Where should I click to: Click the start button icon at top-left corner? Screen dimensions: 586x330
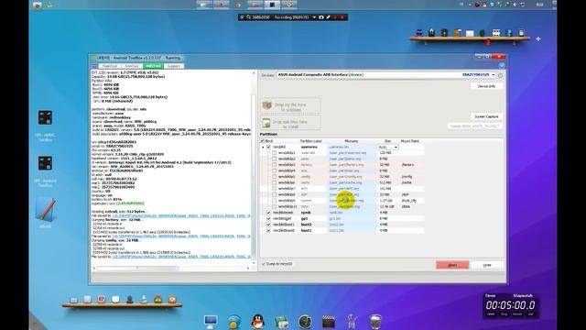pos(37,5)
